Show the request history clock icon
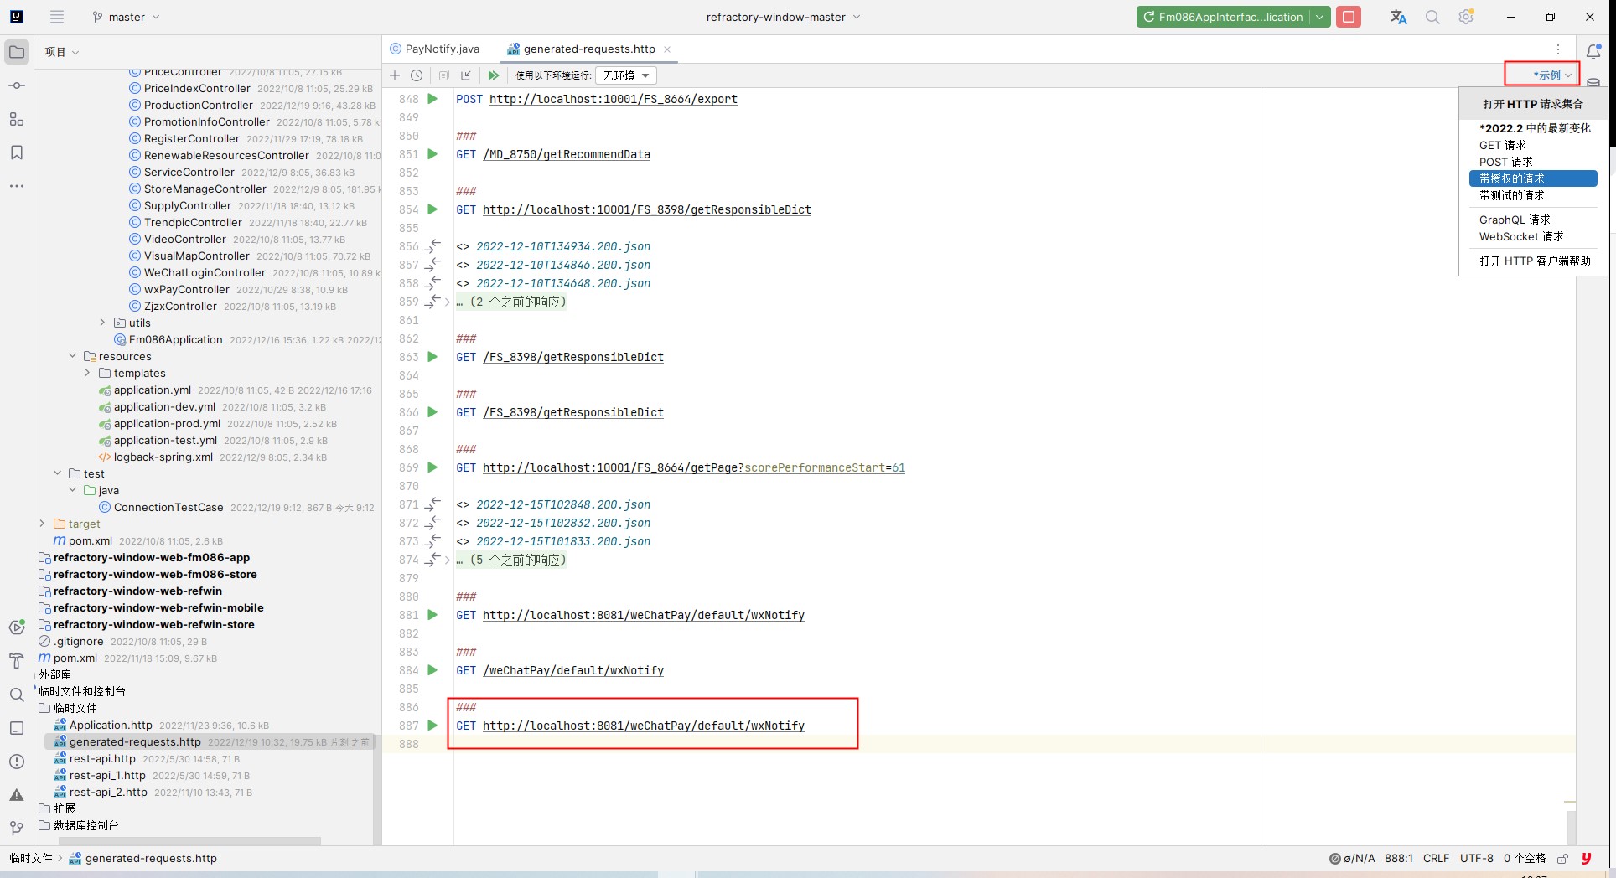The width and height of the screenshot is (1616, 878). (x=417, y=75)
